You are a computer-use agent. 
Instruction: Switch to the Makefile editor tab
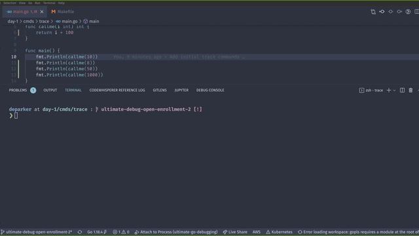[63, 12]
